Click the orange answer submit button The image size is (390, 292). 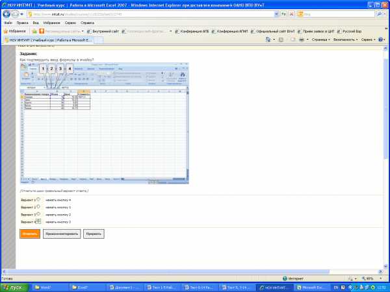[x=30, y=234]
